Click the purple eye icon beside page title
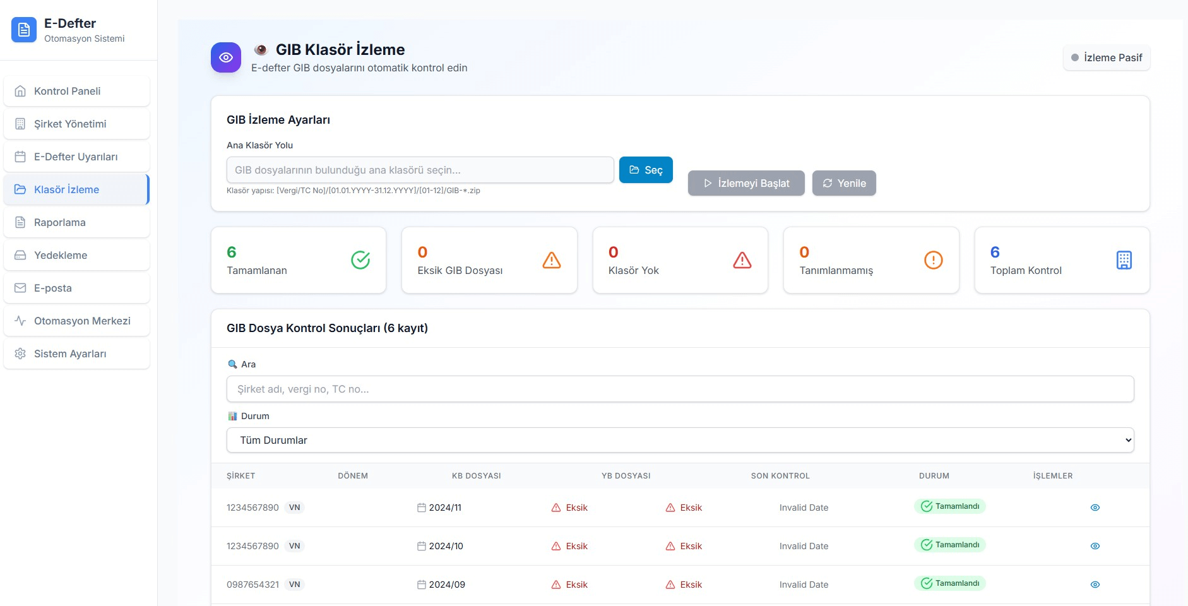 point(226,57)
